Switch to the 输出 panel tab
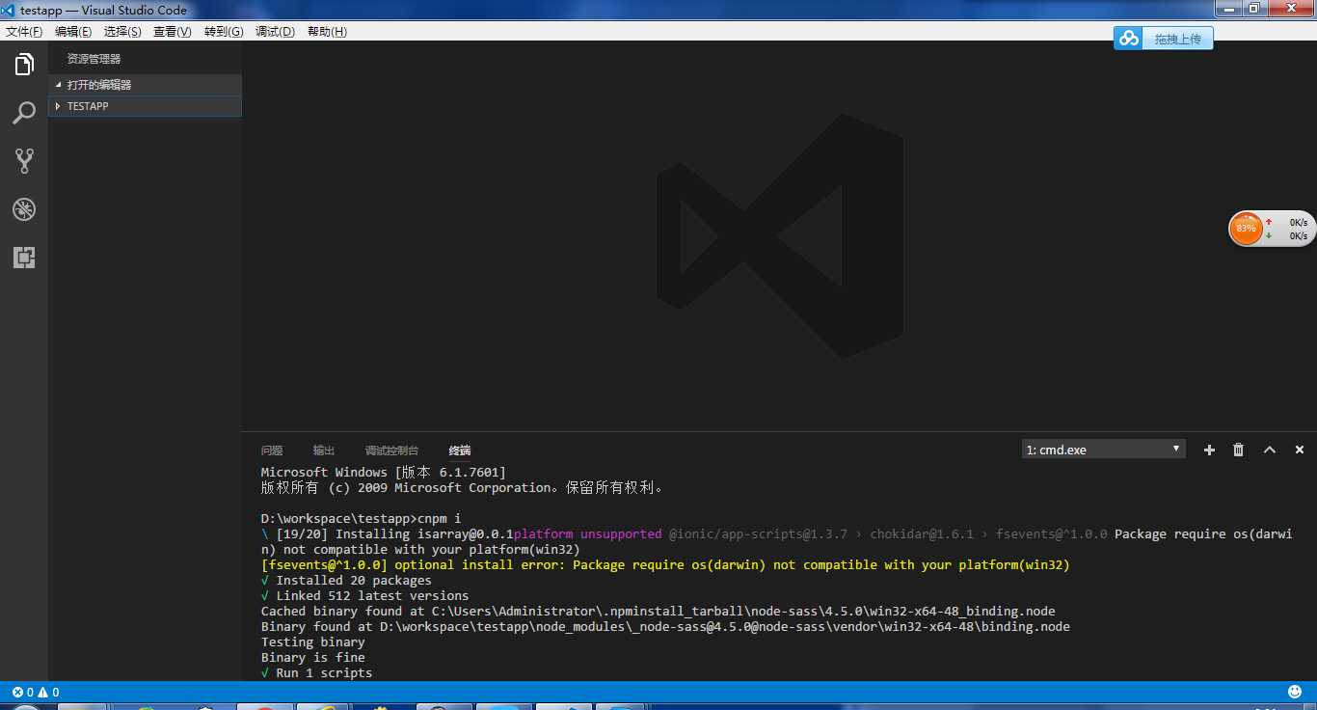Viewport: 1317px width, 710px height. tap(324, 451)
